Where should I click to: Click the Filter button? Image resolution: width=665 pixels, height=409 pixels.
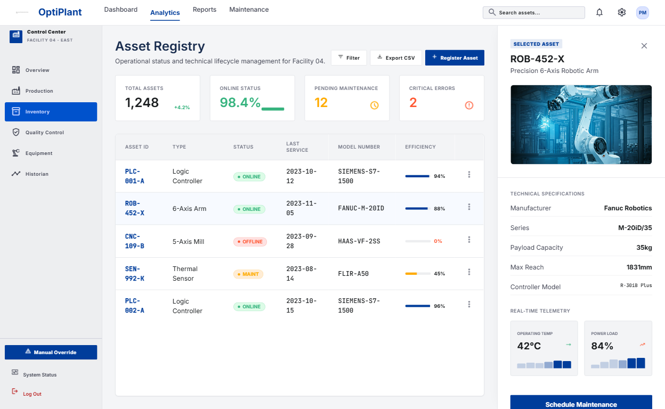(349, 58)
